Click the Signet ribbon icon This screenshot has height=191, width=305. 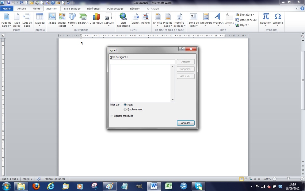click(135, 19)
